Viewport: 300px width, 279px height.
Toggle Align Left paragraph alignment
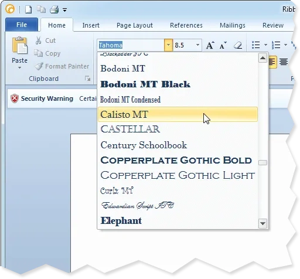click(x=272, y=62)
